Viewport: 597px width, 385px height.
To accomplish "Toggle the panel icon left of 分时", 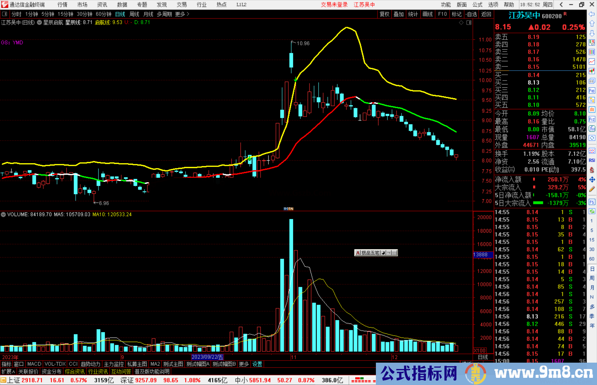I will tap(5, 14).
